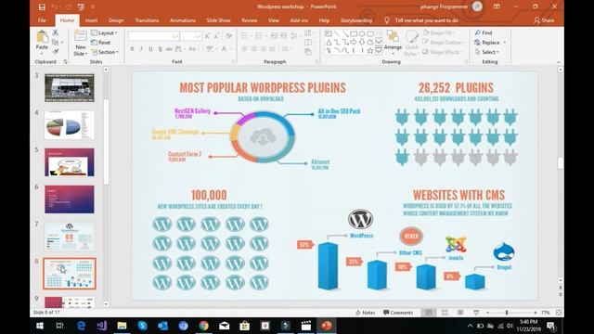Toggle the Notes pane
The height and width of the screenshot is (334, 594).
pos(365,313)
